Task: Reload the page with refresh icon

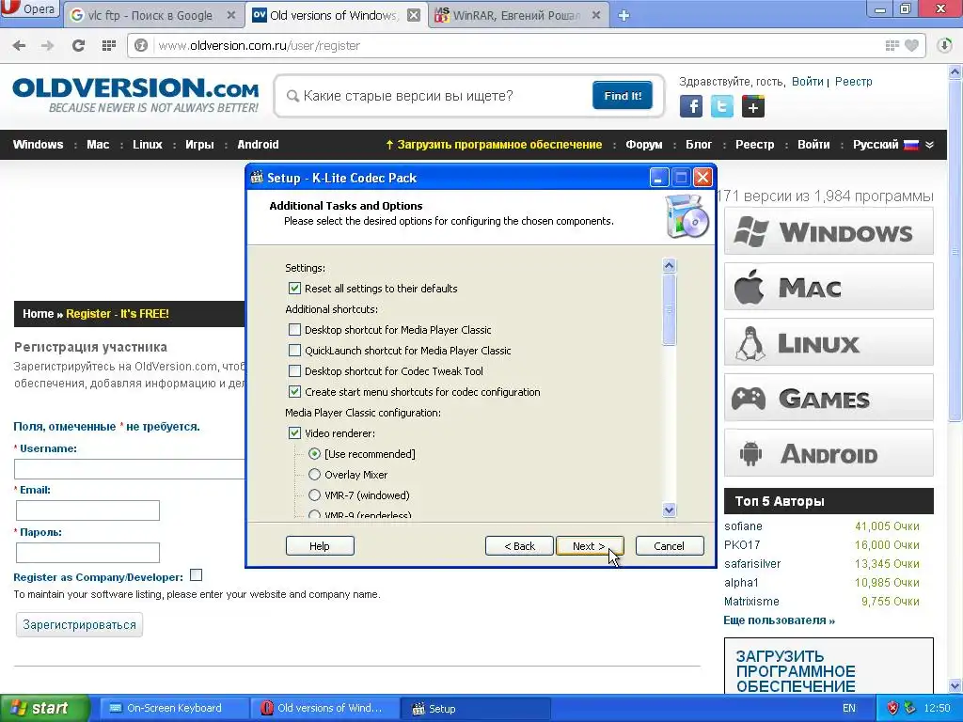Action: click(78, 45)
